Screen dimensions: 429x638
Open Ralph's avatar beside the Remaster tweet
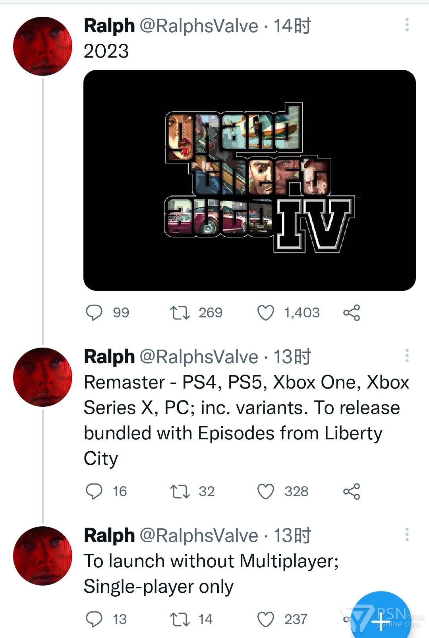[x=43, y=377]
